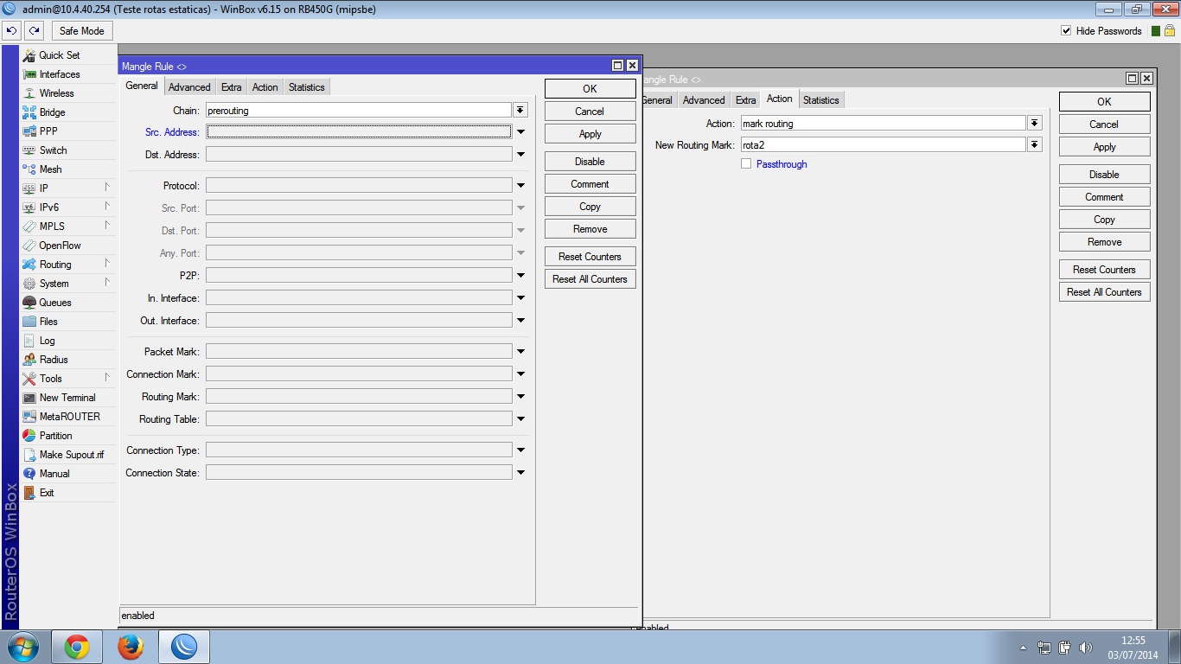1181x664 pixels.
Task: Open the Partition entry
Action: tap(55, 436)
